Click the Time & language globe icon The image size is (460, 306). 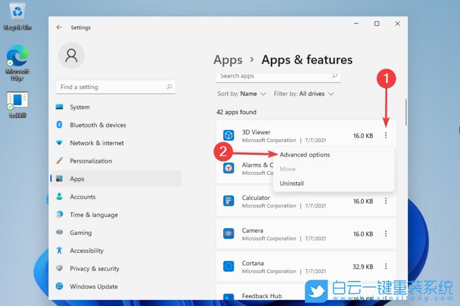click(59, 214)
